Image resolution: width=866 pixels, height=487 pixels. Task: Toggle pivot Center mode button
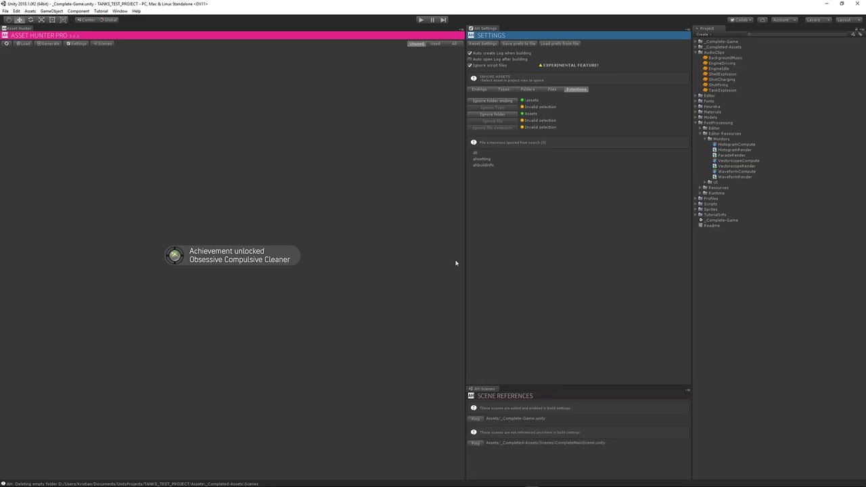pos(87,20)
